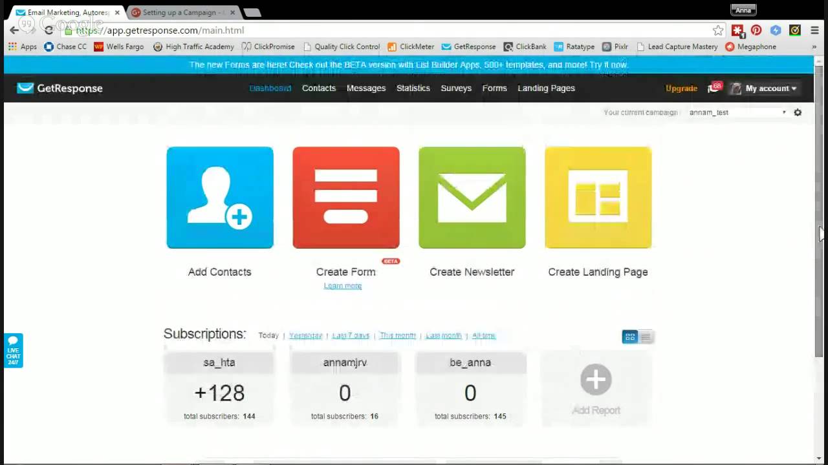Open the Surveys menu
828x465 pixels.
click(x=456, y=88)
